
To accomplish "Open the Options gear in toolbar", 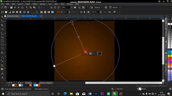I will pyautogui.click(x=106, y=7).
